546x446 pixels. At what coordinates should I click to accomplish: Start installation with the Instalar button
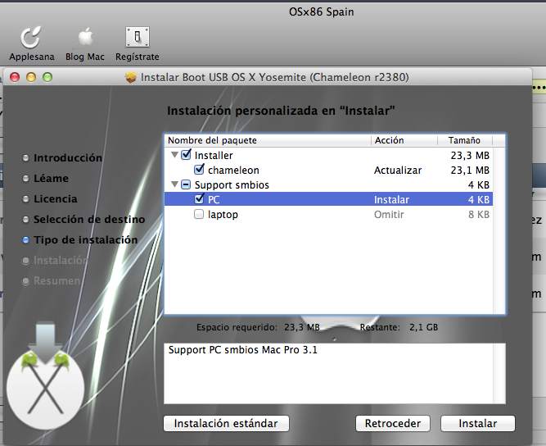tap(478, 423)
